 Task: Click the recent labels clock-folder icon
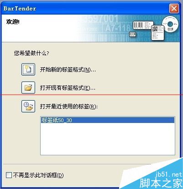coord(28,106)
